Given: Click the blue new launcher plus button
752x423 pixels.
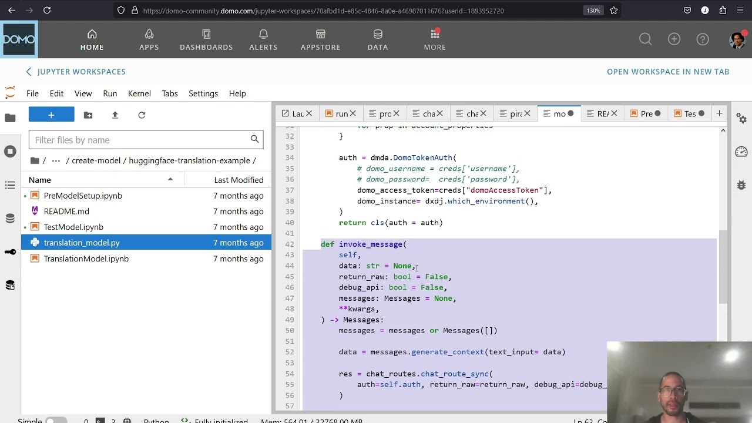Looking at the screenshot, I should point(51,115).
